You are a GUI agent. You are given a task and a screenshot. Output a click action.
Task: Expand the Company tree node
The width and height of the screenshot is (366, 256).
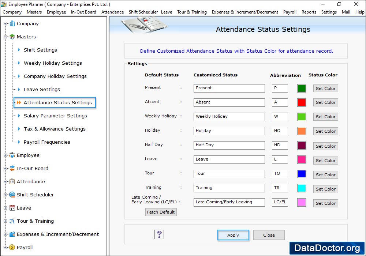coord(5,23)
